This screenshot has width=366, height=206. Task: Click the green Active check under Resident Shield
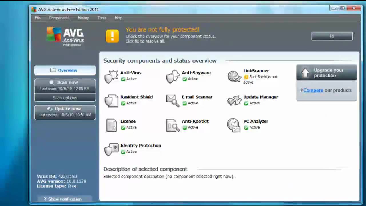point(123,103)
